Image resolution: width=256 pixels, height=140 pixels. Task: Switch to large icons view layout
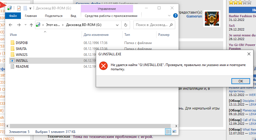(x=174, y=132)
